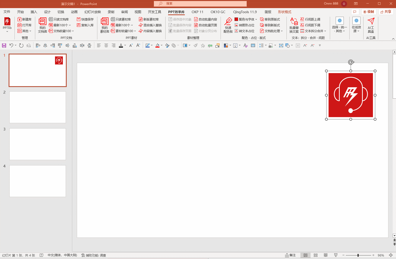Open the 我的素材库 library
Screen dimensions: 396x259
(104, 25)
